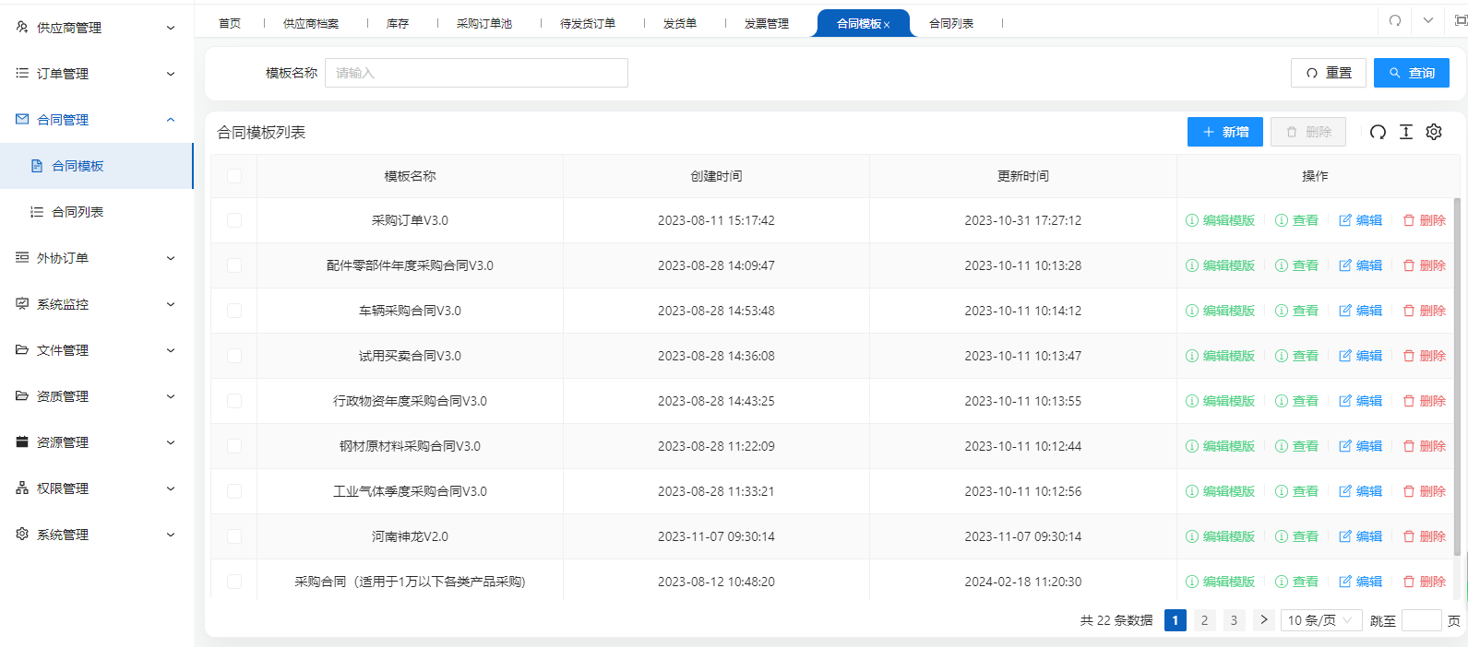
Task: Check the row 车辆采购合同V3.0
Action: 234,311
